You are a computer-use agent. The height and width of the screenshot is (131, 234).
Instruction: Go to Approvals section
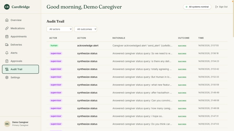click(20, 61)
